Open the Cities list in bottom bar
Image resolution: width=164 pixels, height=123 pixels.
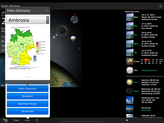[16, 120]
